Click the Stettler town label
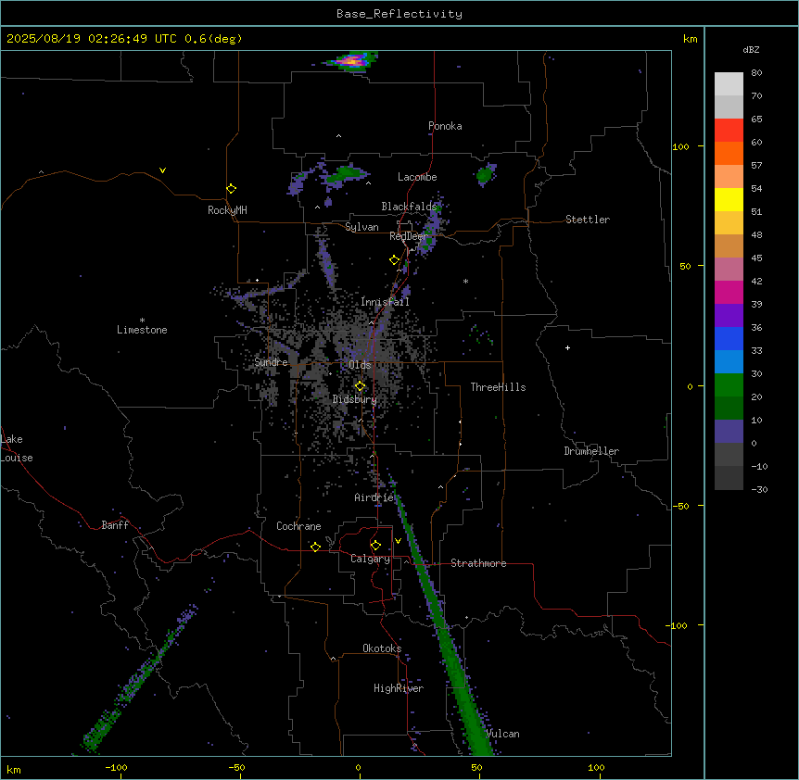Viewport: 799px width, 780px height. tap(588, 220)
